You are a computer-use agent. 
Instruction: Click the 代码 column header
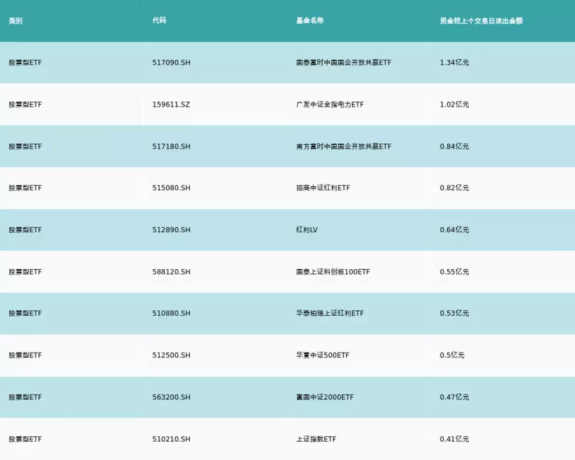(x=159, y=21)
